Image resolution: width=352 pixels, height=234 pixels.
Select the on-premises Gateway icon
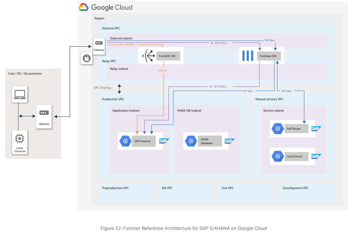[44, 113]
